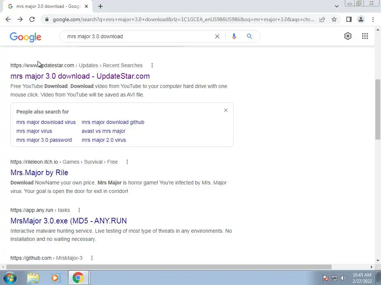
Task: Search for mrs major virus
Action: (34, 131)
